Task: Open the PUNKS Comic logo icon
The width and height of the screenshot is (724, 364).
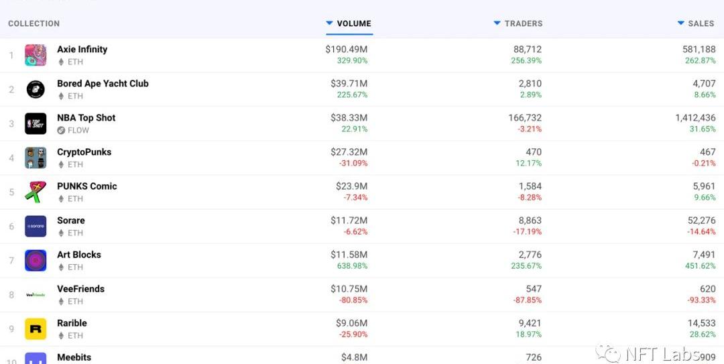Action: [x=36, y=192]
